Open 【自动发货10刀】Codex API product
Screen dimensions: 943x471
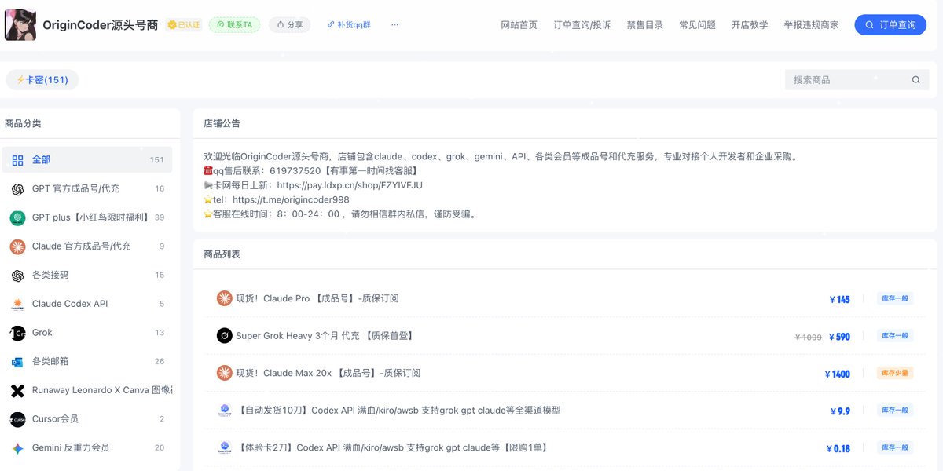[398, 411]
